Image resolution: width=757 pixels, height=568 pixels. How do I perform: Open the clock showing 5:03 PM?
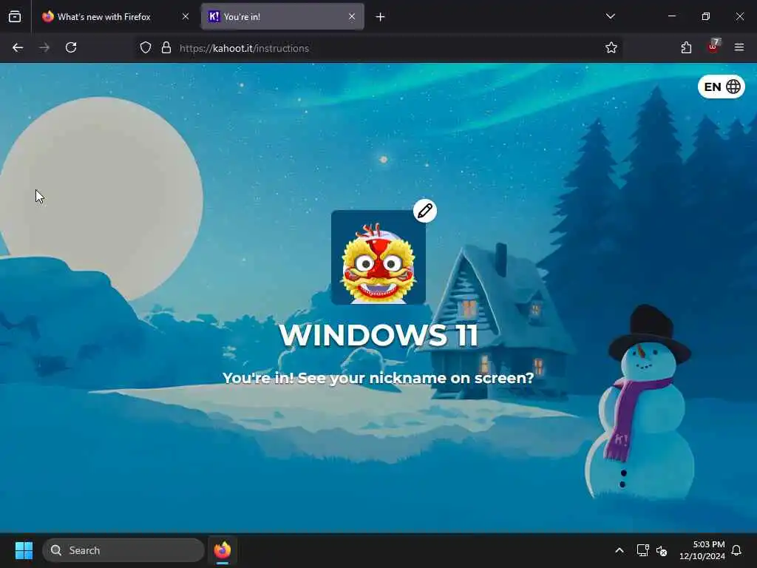point(702,550)
